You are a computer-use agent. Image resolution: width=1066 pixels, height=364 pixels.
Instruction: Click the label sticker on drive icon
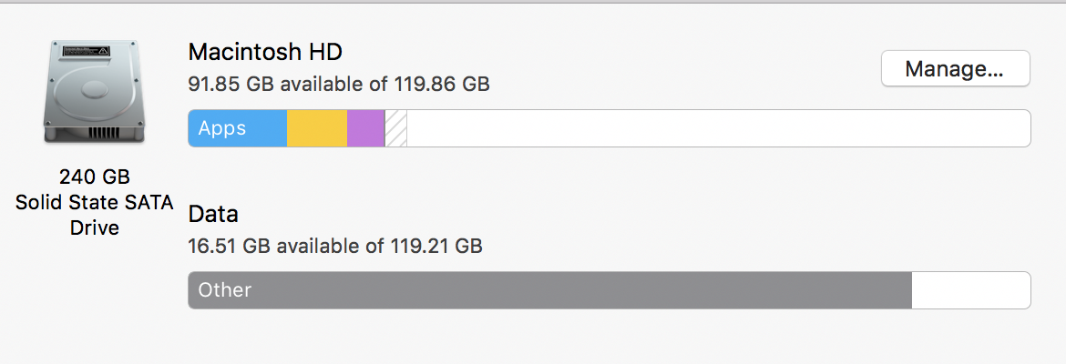(84, 51)
